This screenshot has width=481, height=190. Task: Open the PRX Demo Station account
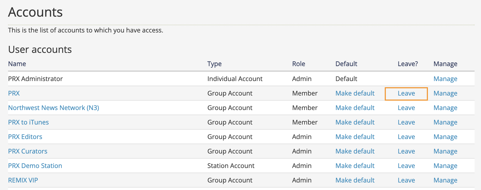click(x=35, y=166)
